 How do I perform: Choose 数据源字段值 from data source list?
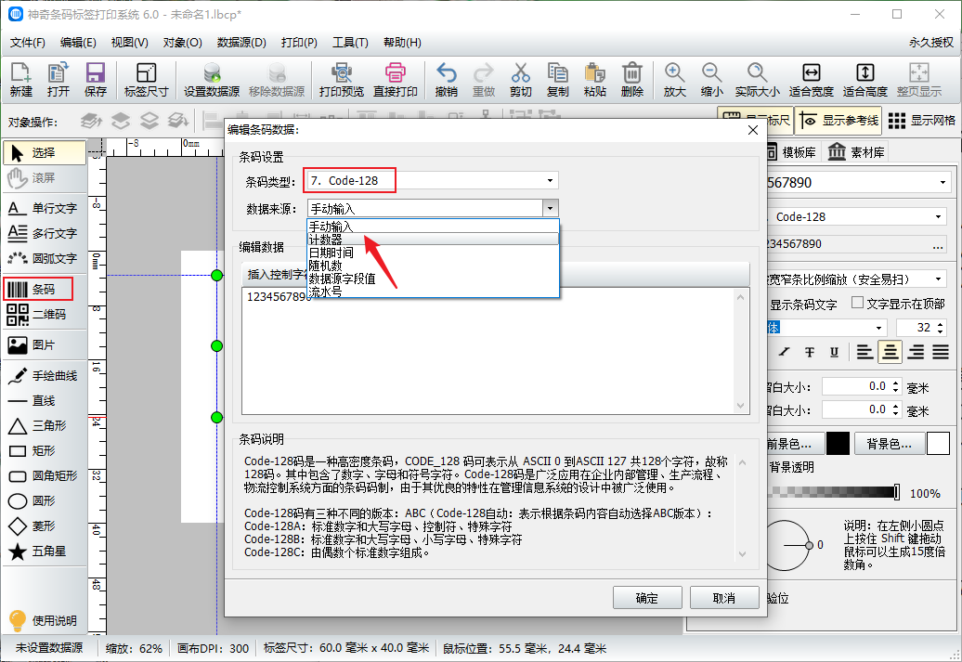(x=433, y=278)
